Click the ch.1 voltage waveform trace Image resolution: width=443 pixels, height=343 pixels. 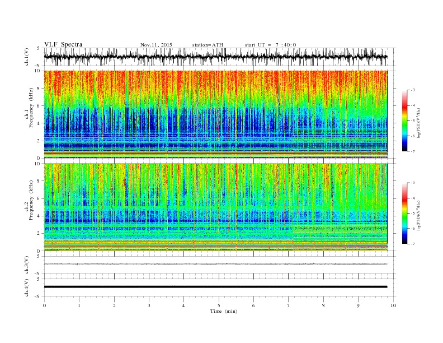tap(215, 57)
